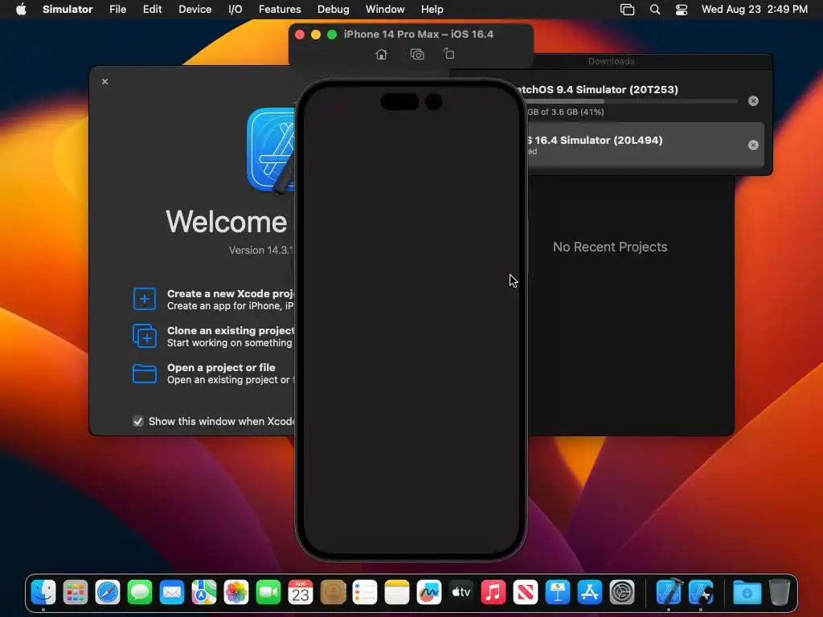Click the simulated iPhone 14 Pro Max screen
Screen dimensions: 823x617
[x=411, y=320]
